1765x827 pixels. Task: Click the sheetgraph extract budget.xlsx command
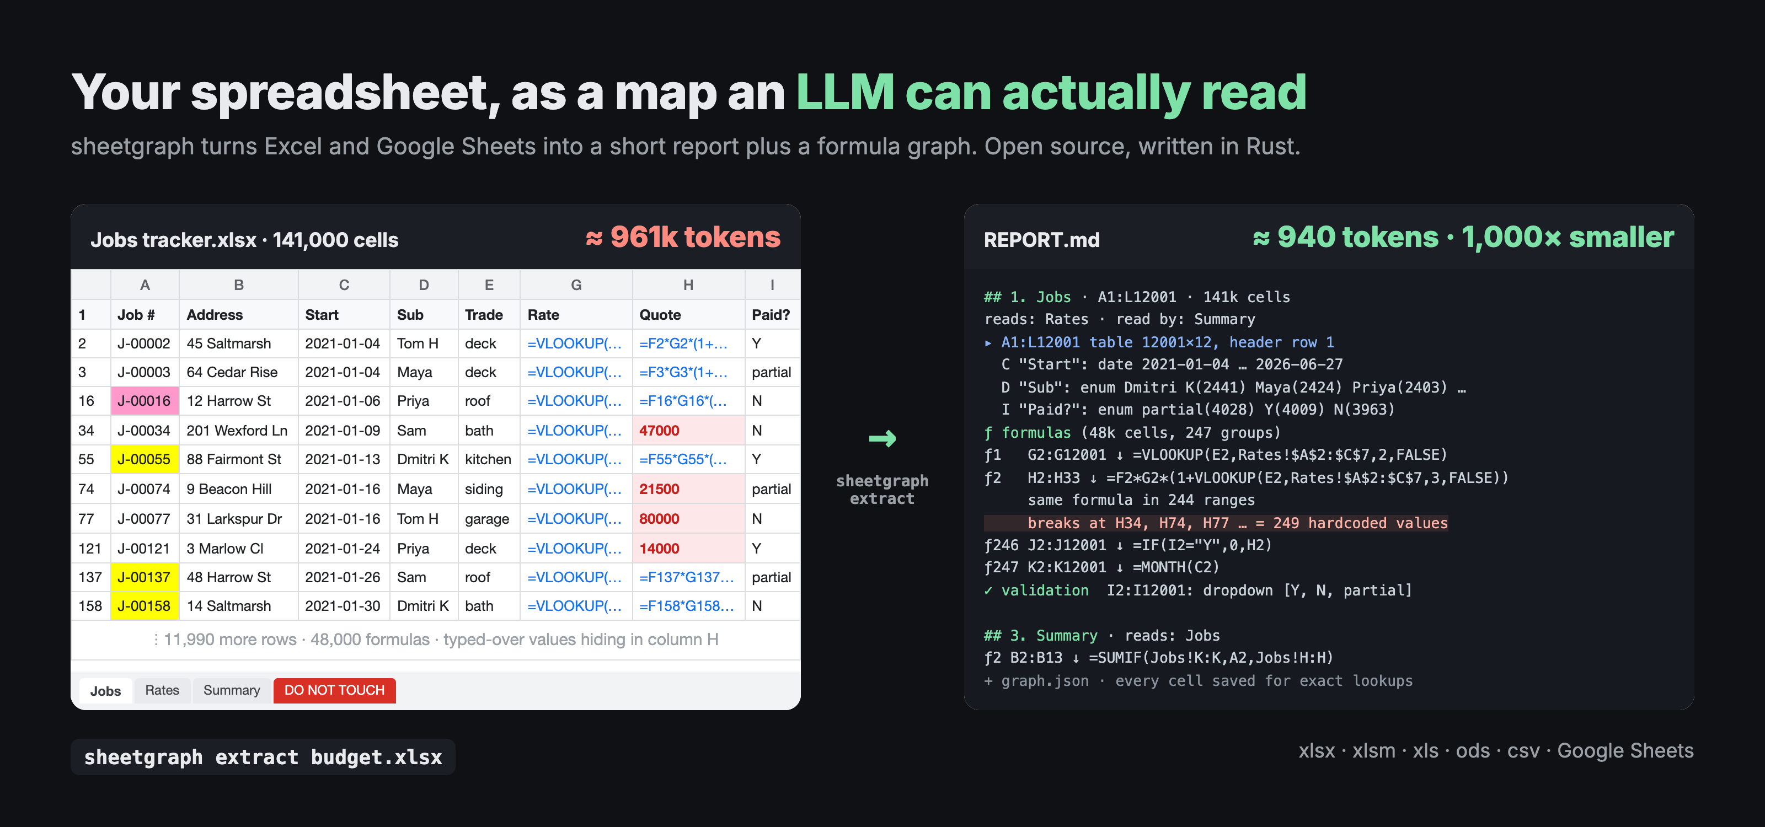click(263, 757)
